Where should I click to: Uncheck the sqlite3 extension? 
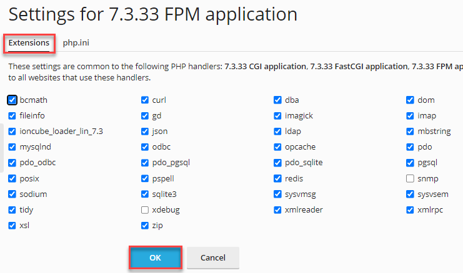pyautogui.click(x=145, y=194)
